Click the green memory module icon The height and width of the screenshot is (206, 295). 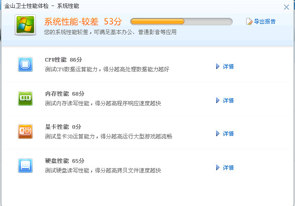(25, 98)
